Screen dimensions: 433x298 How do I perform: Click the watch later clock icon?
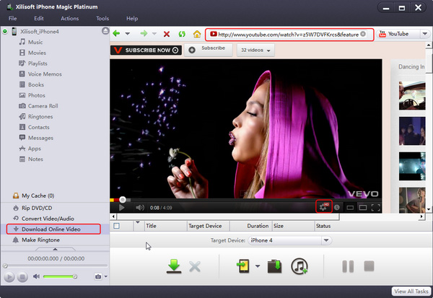(x=337, y=207)
